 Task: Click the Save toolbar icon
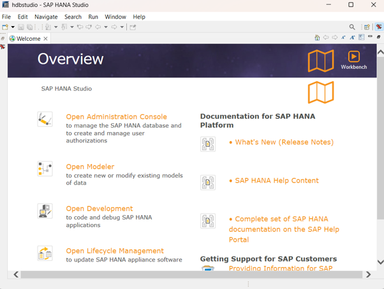click(21, 27)
